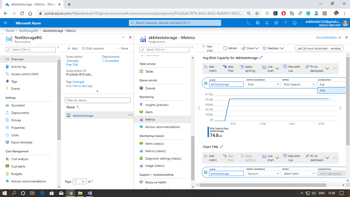Open Chrome in the Windows taskbar

point(70,193)
